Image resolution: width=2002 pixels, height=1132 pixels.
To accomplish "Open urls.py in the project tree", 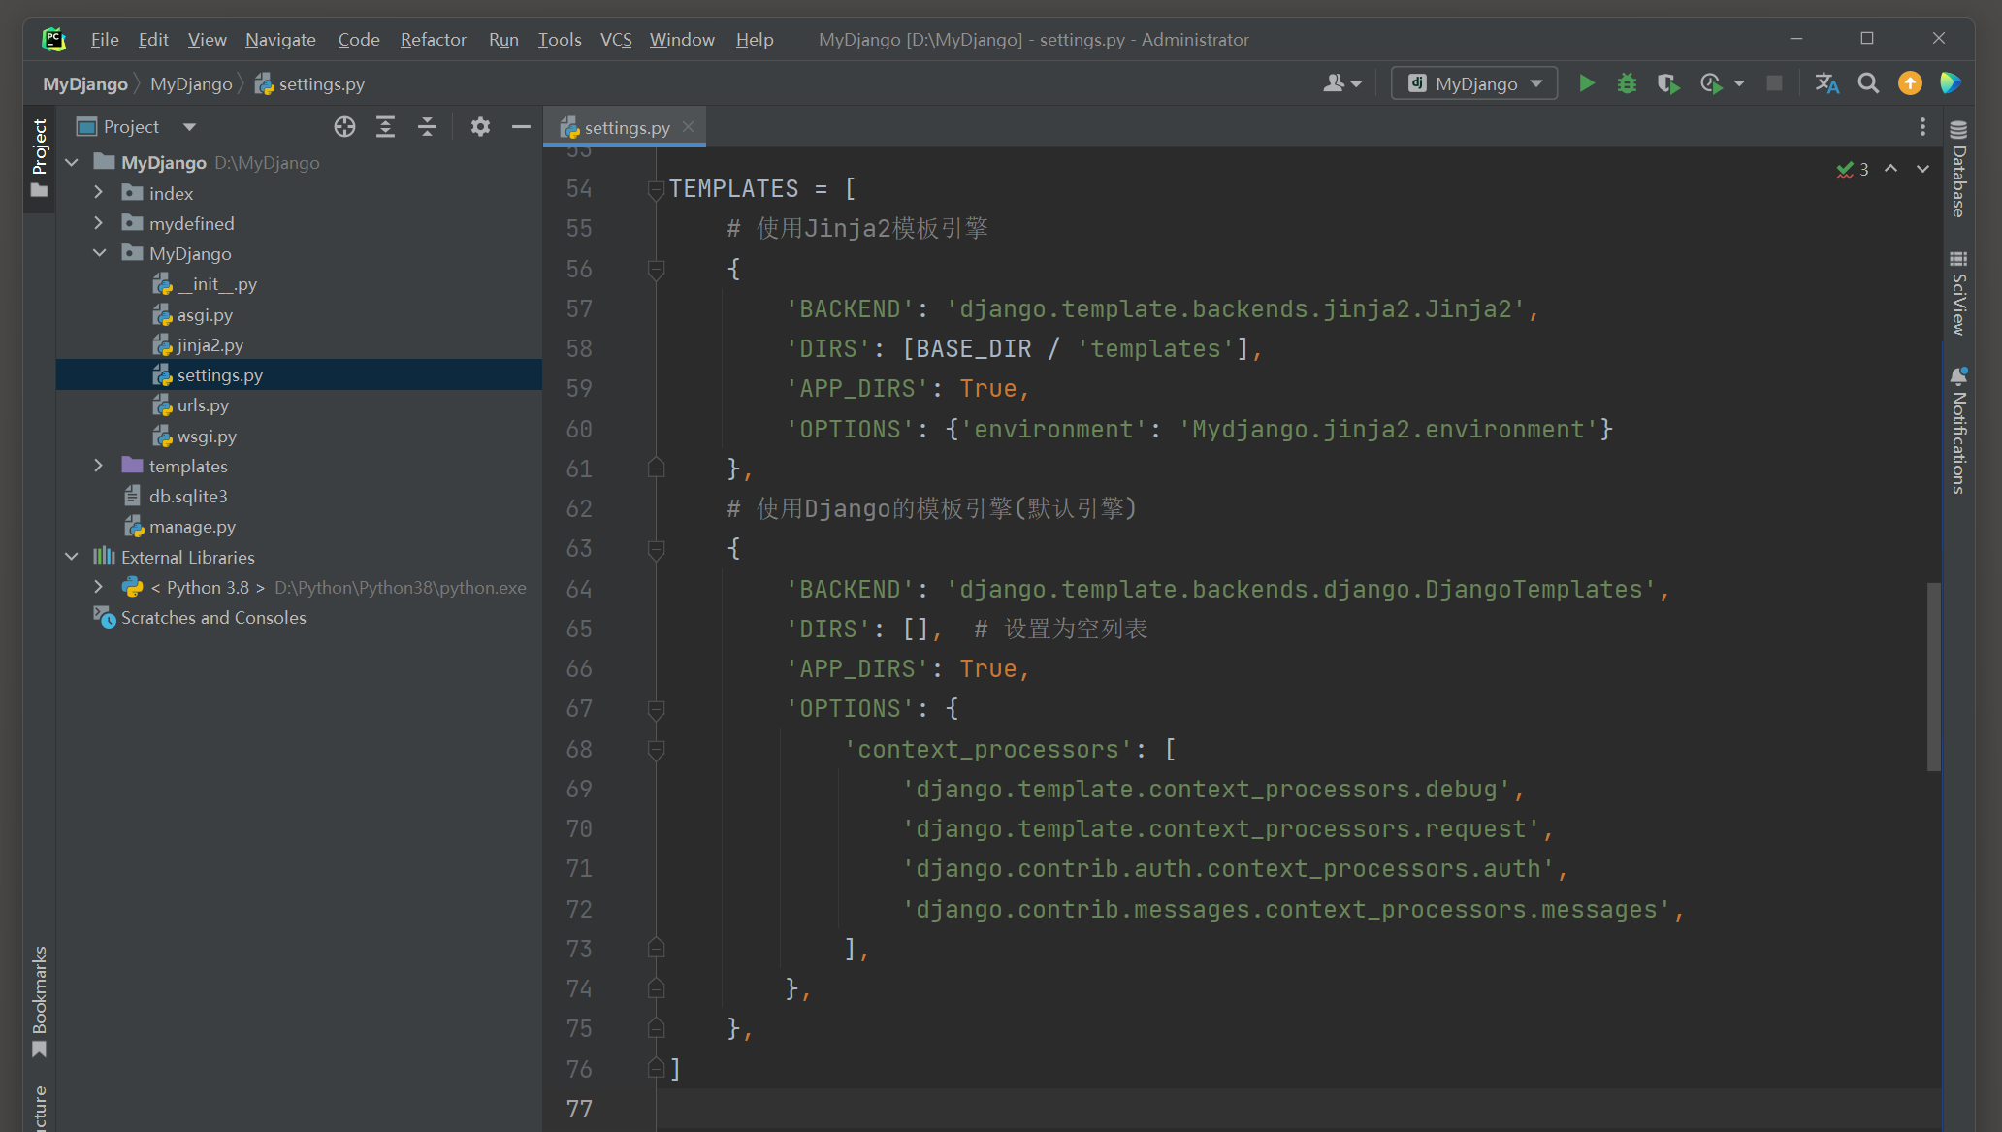I will coord(203,404).
